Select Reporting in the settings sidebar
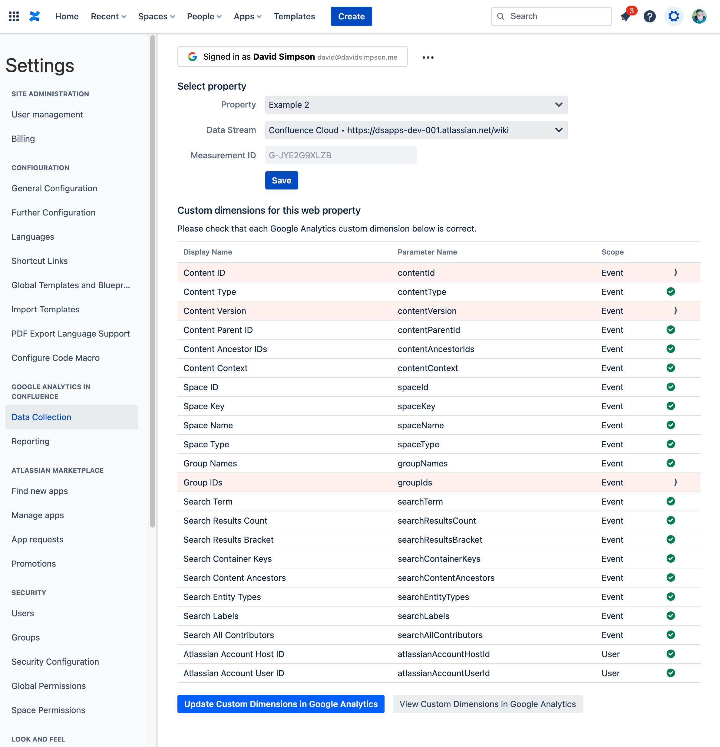This screenshot has height=747, width=720. point(31,441)
